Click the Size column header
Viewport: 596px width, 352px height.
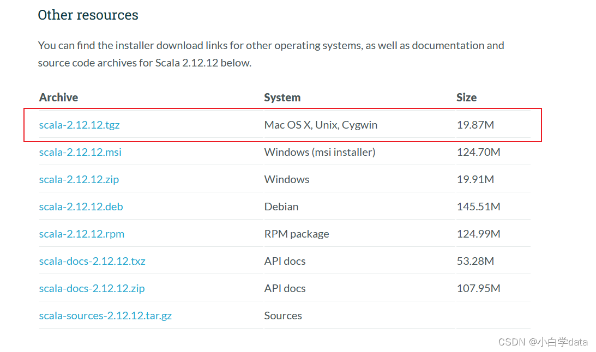click(467, 98)
